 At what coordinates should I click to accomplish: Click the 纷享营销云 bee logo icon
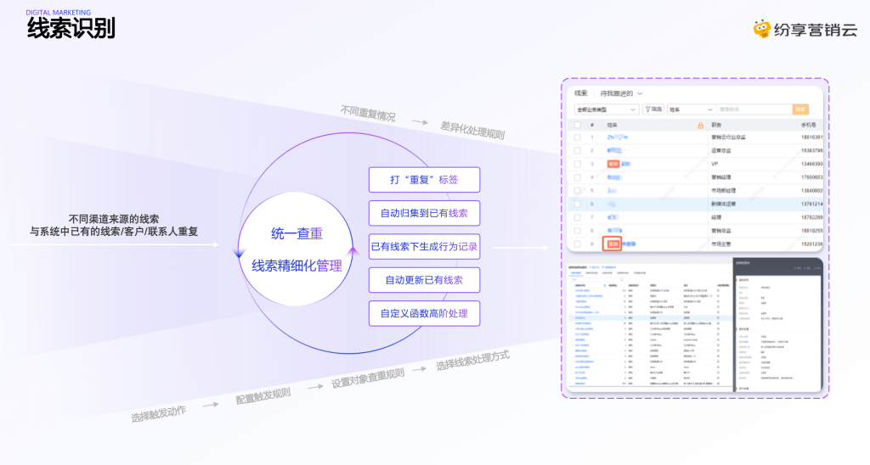pyautogui.click(x=762, y=29)
